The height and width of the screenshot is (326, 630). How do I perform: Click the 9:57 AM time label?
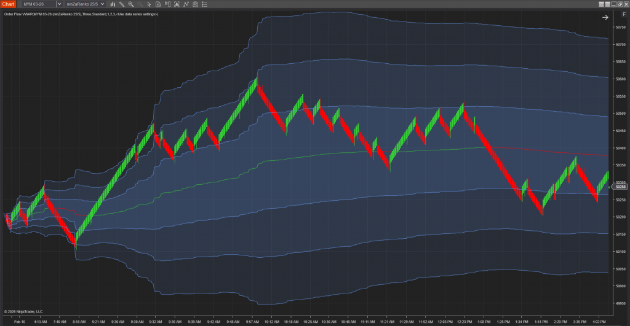click(252, 321)
